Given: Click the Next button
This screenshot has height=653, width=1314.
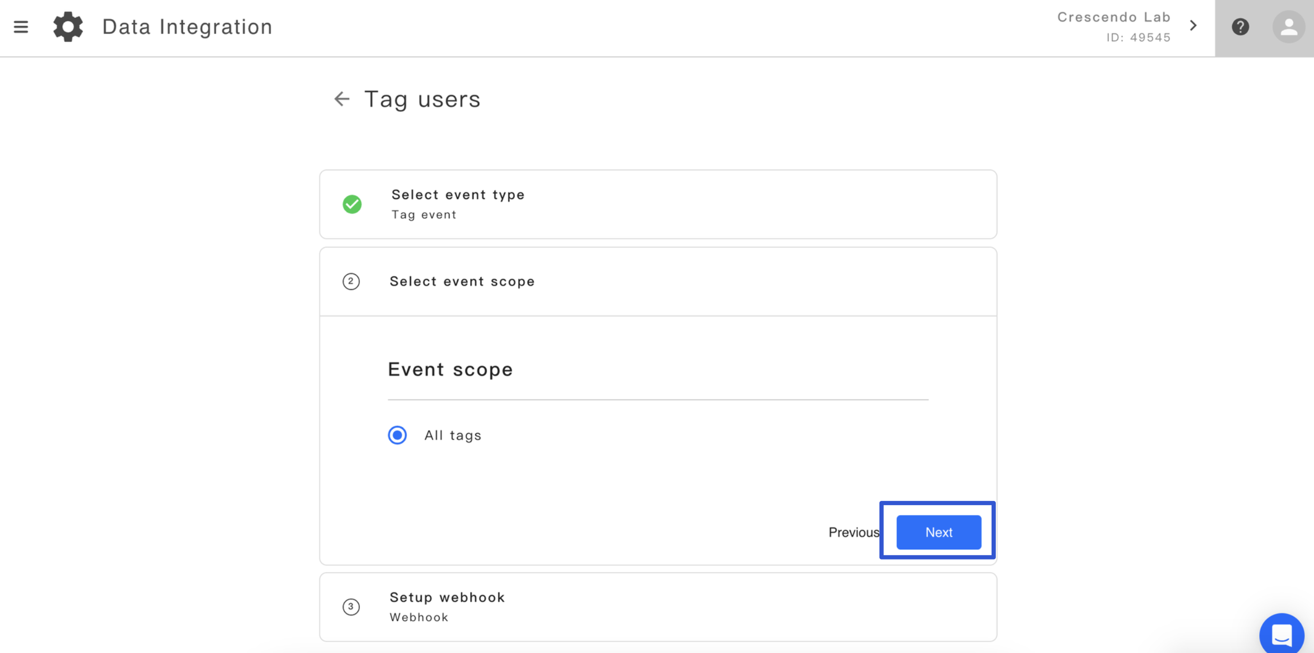Looking at the screenshot, I should click(939, 532).
